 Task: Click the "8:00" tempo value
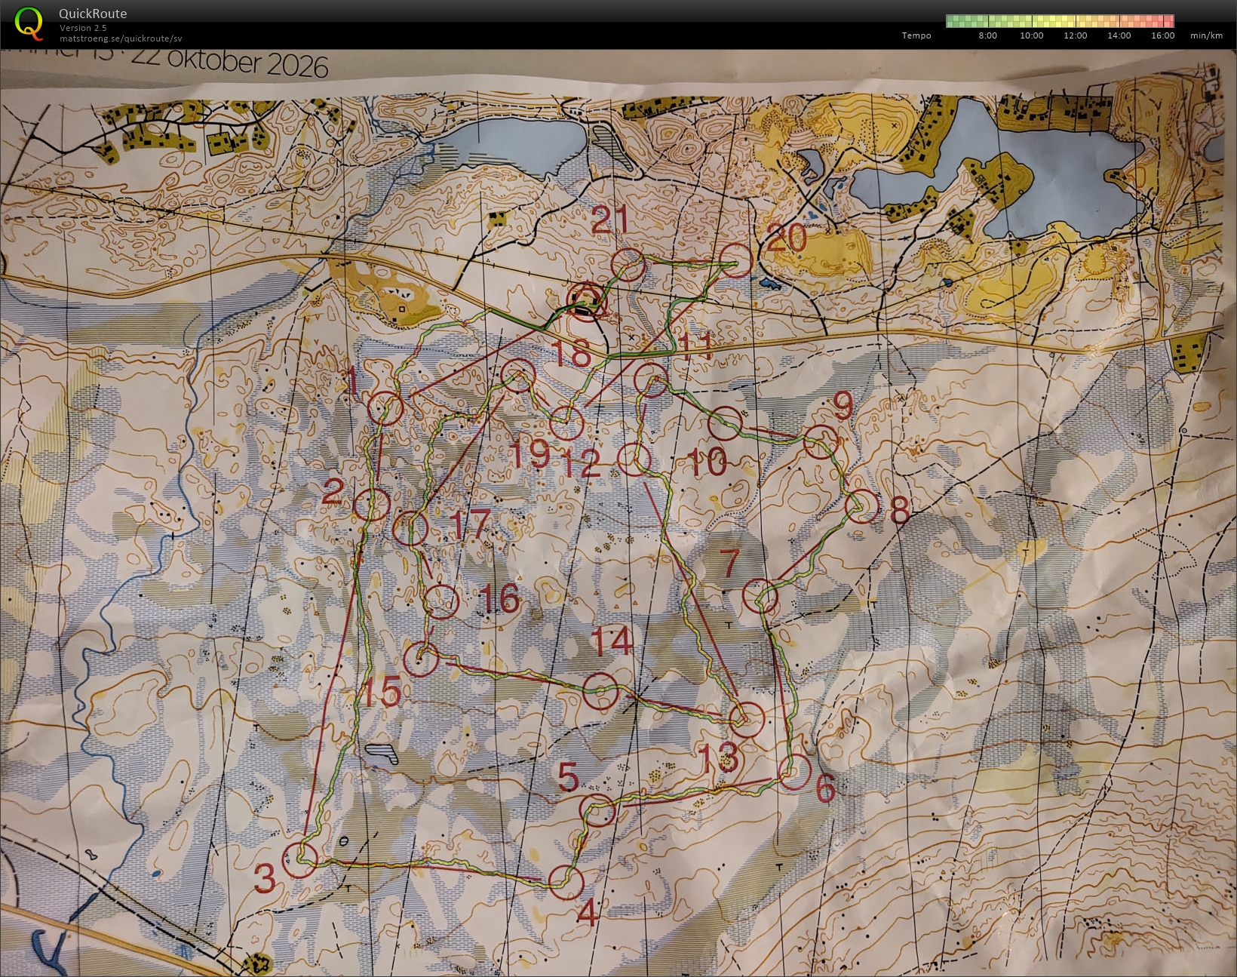click(987, 35)
